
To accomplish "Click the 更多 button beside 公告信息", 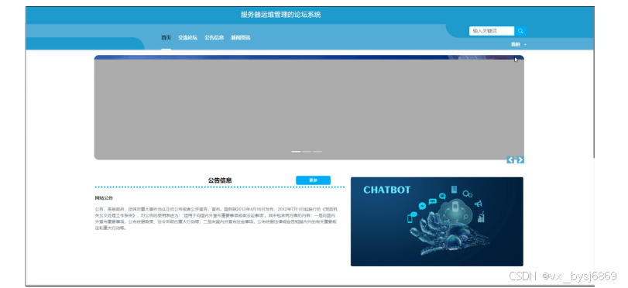I will click(313, 180).
